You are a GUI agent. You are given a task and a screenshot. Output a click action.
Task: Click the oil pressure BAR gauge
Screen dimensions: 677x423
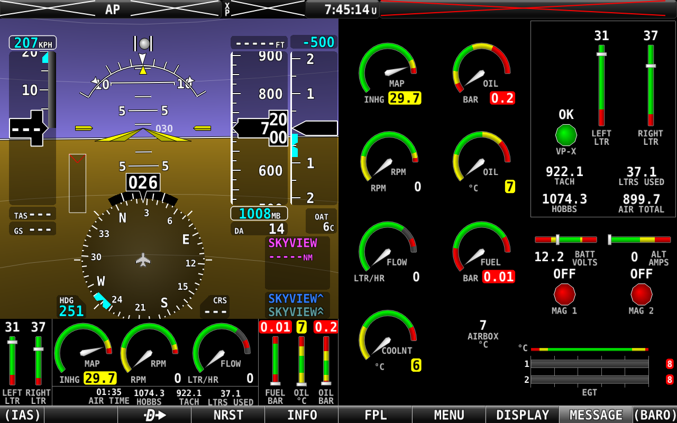pos(481,71)
